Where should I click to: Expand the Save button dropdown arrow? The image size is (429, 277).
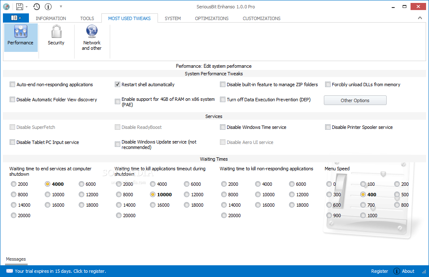[27, 7]
